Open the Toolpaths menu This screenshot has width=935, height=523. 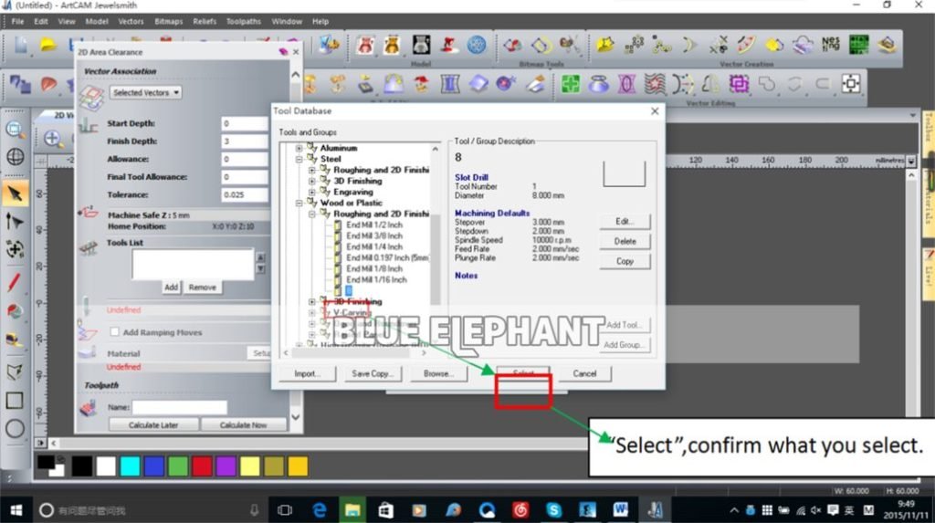243,22
